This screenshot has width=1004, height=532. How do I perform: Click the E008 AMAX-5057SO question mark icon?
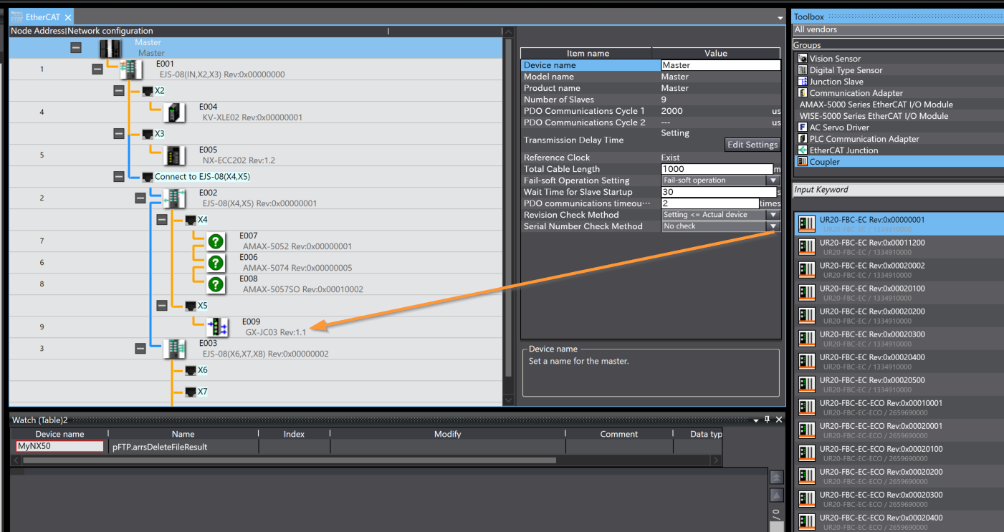coord(216,284)
